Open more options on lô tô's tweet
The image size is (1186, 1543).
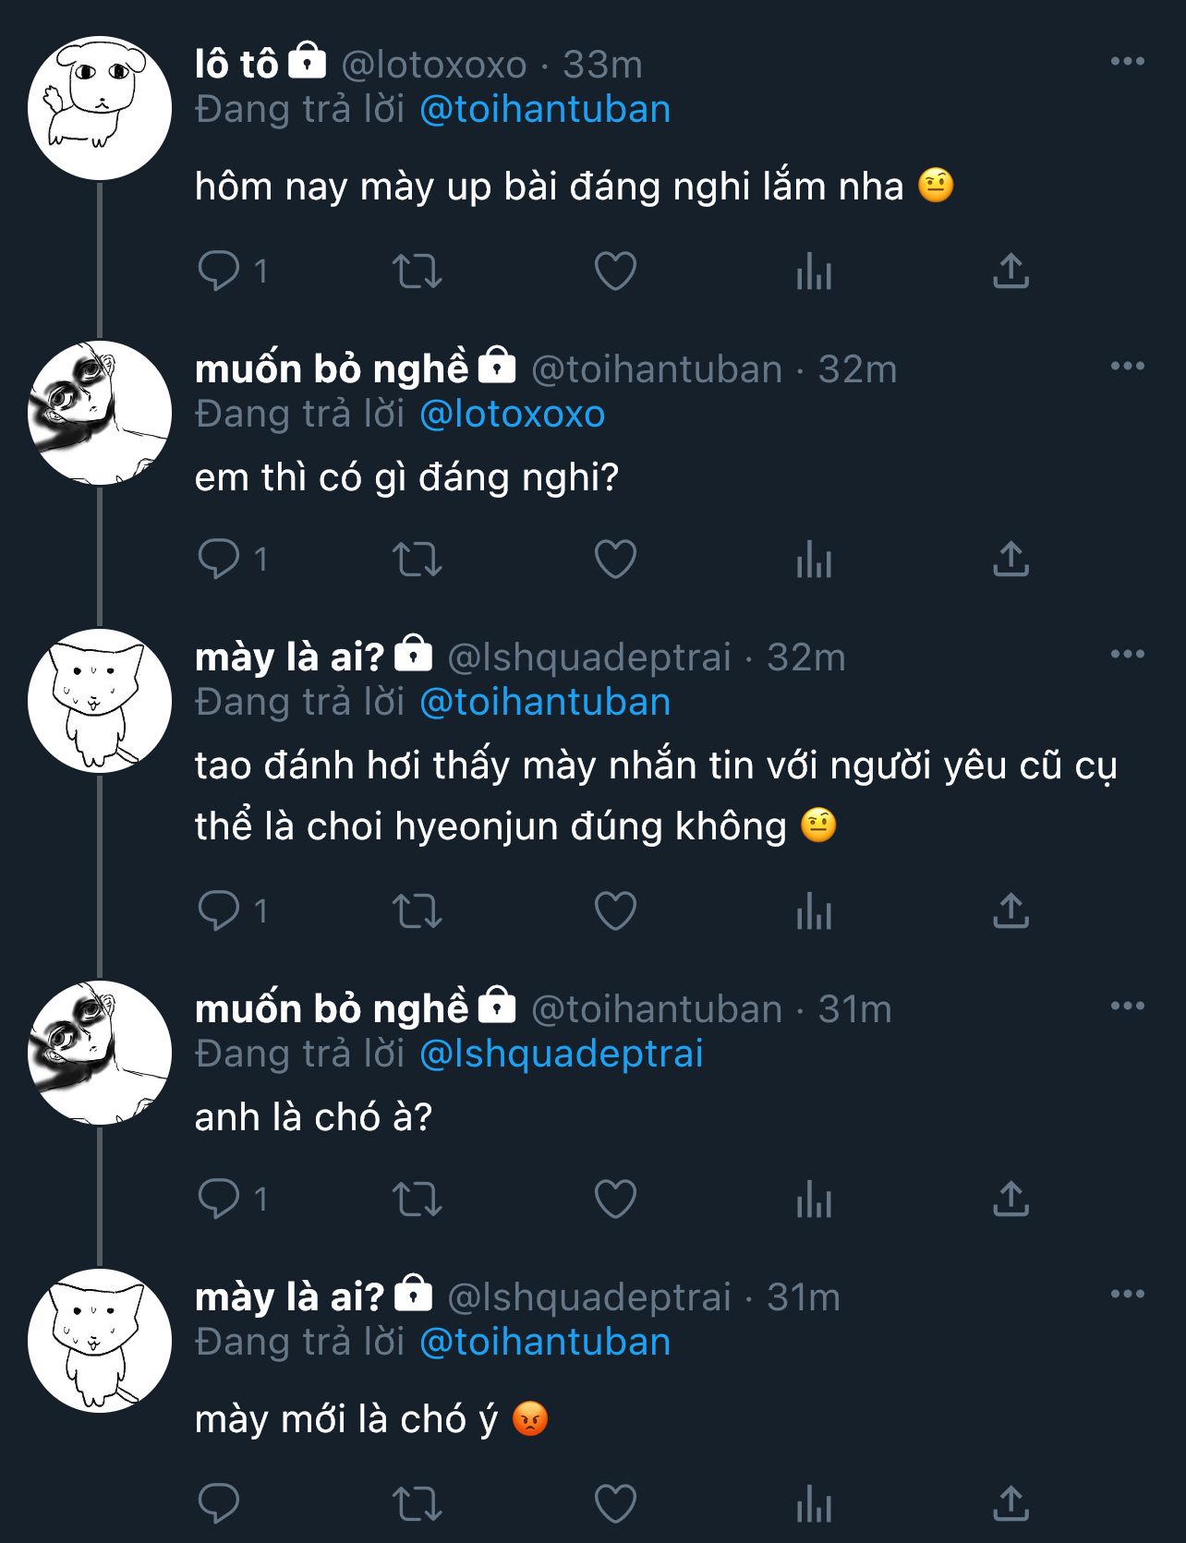(1127, 62)
